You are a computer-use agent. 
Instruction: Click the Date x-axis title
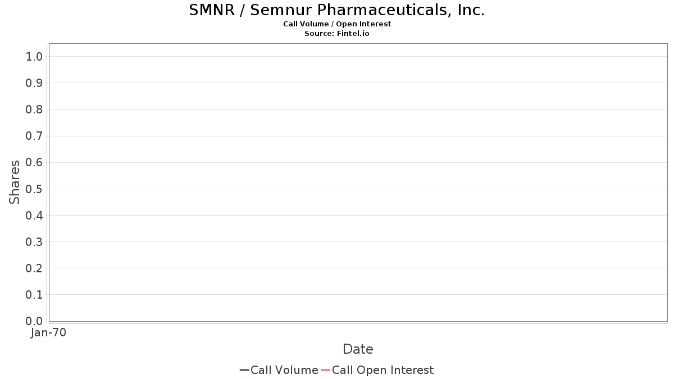(358, 349)
